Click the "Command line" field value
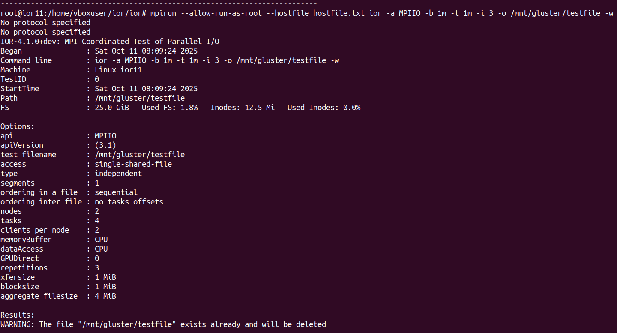 pyautogui.click(x=217, y=60)
